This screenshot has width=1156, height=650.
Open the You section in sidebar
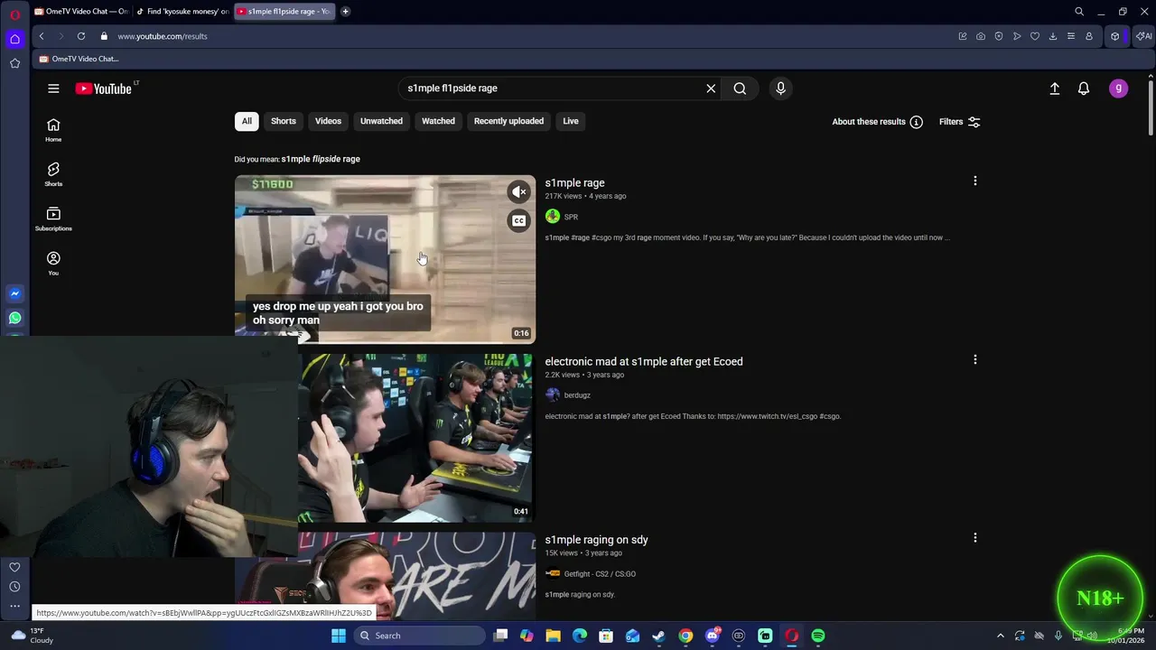(53, 264)
